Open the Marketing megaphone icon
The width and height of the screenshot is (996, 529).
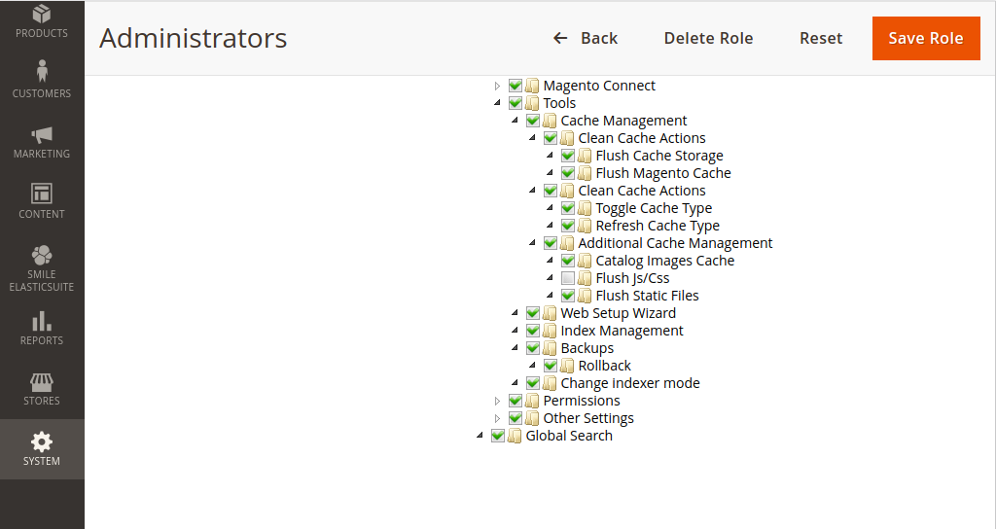(x=42, y=135)
